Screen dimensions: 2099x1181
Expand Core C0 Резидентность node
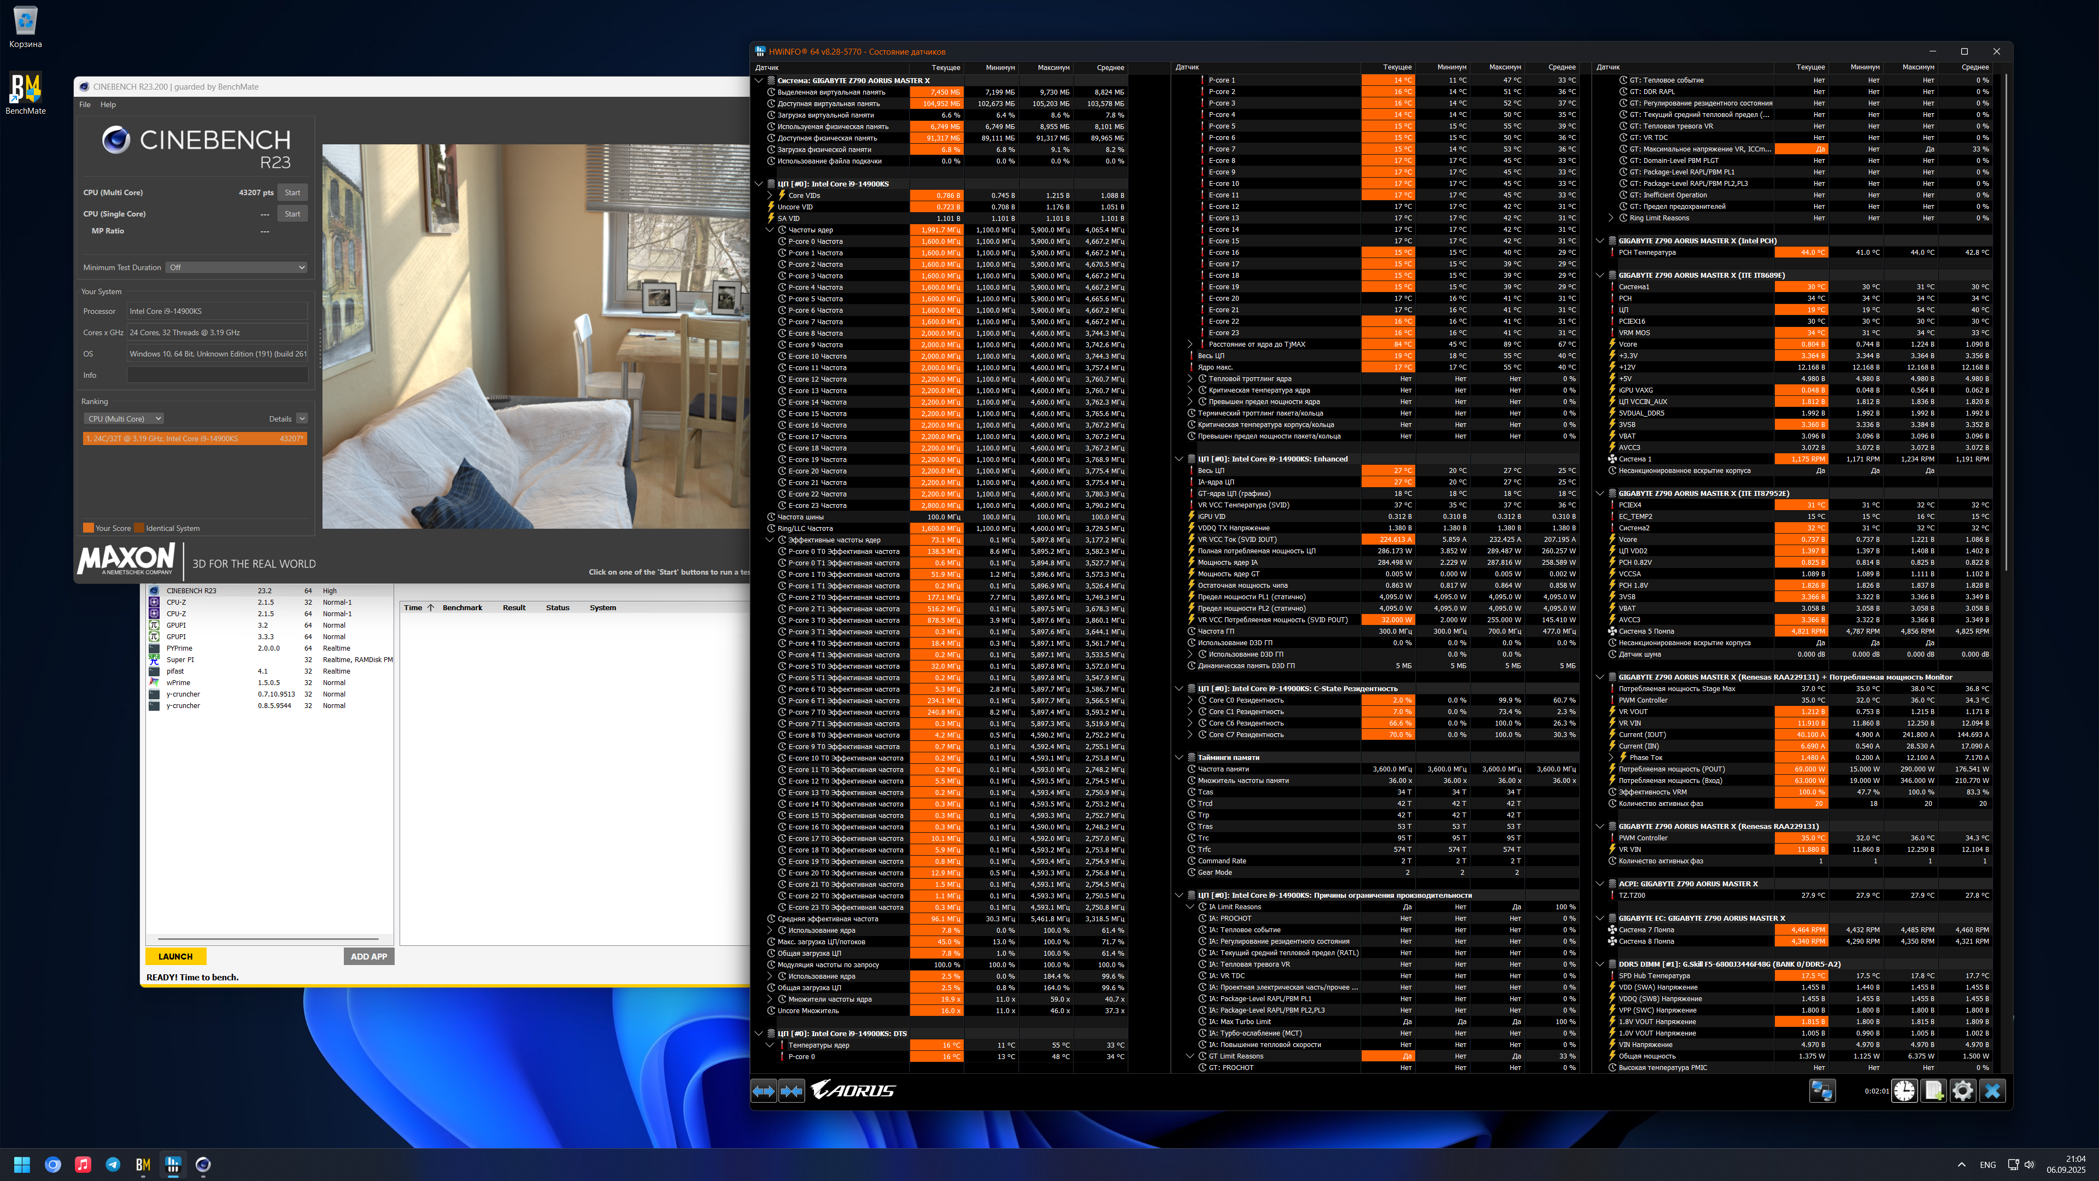tap(1191, 700)
